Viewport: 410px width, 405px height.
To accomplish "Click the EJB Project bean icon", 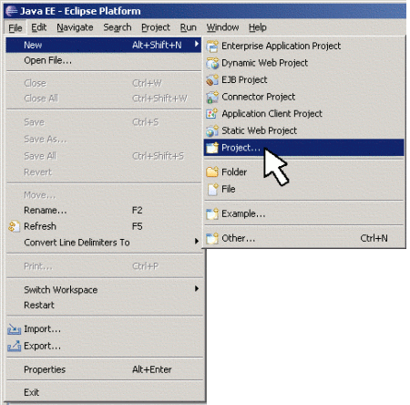I will point(212,80).
